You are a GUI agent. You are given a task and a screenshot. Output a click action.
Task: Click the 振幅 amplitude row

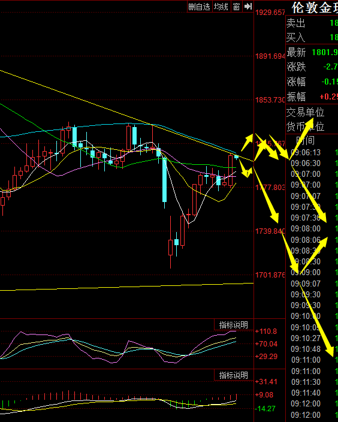point(312,97)
